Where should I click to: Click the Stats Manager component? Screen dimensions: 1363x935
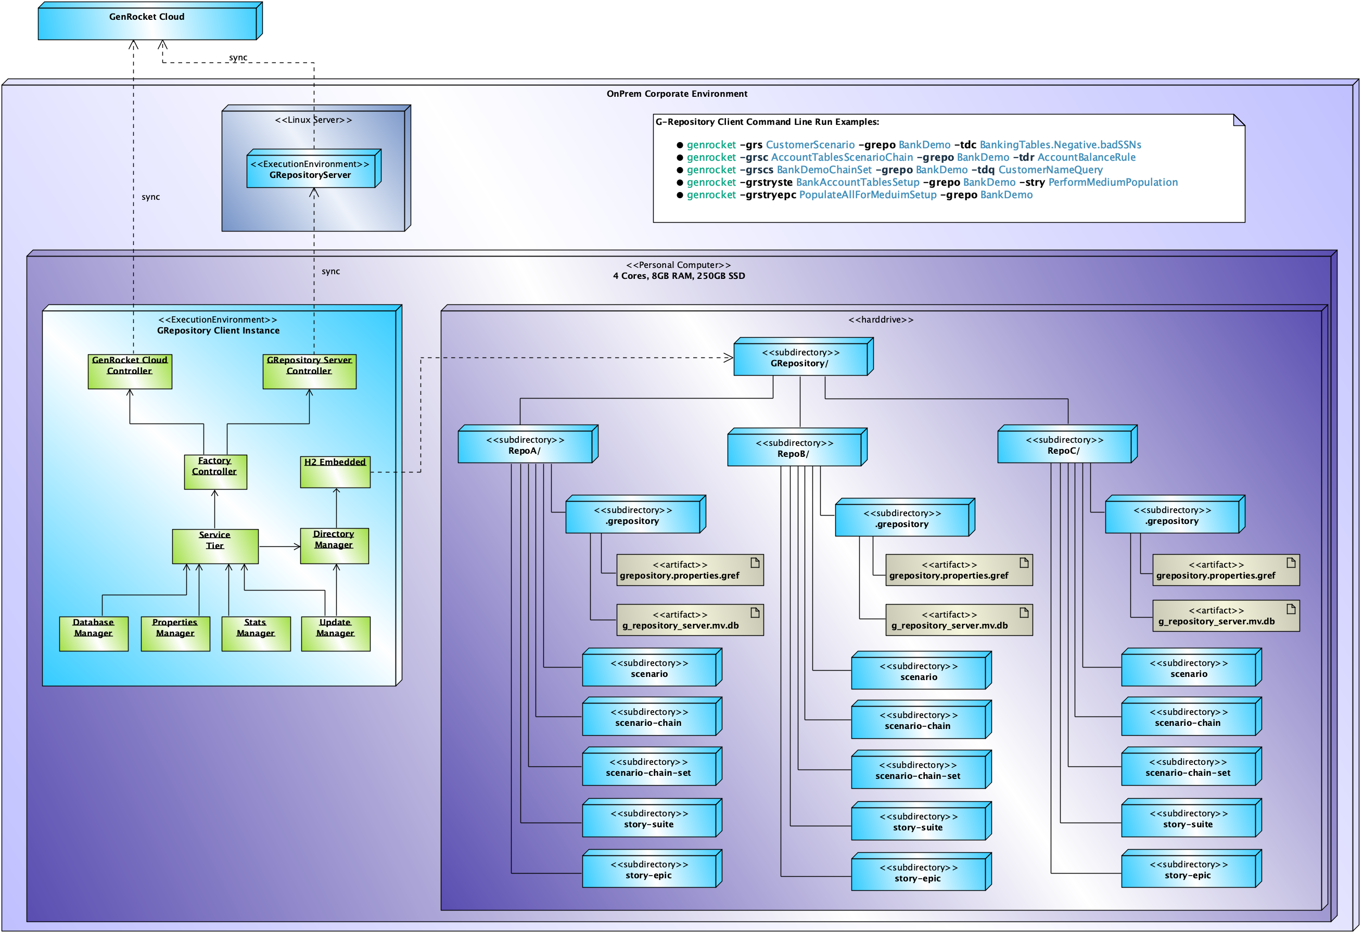coord(255,634)
